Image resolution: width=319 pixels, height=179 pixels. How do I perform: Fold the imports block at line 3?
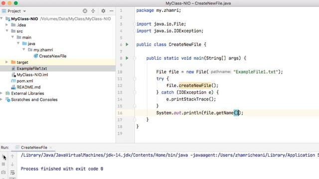(135, 24)
